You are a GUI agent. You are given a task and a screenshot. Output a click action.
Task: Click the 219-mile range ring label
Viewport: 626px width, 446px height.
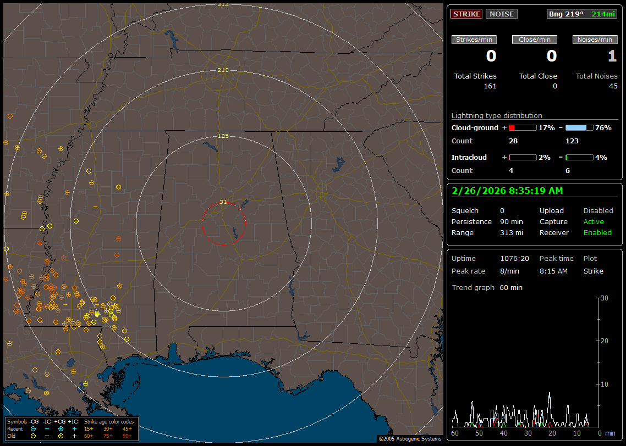[223, 70]
